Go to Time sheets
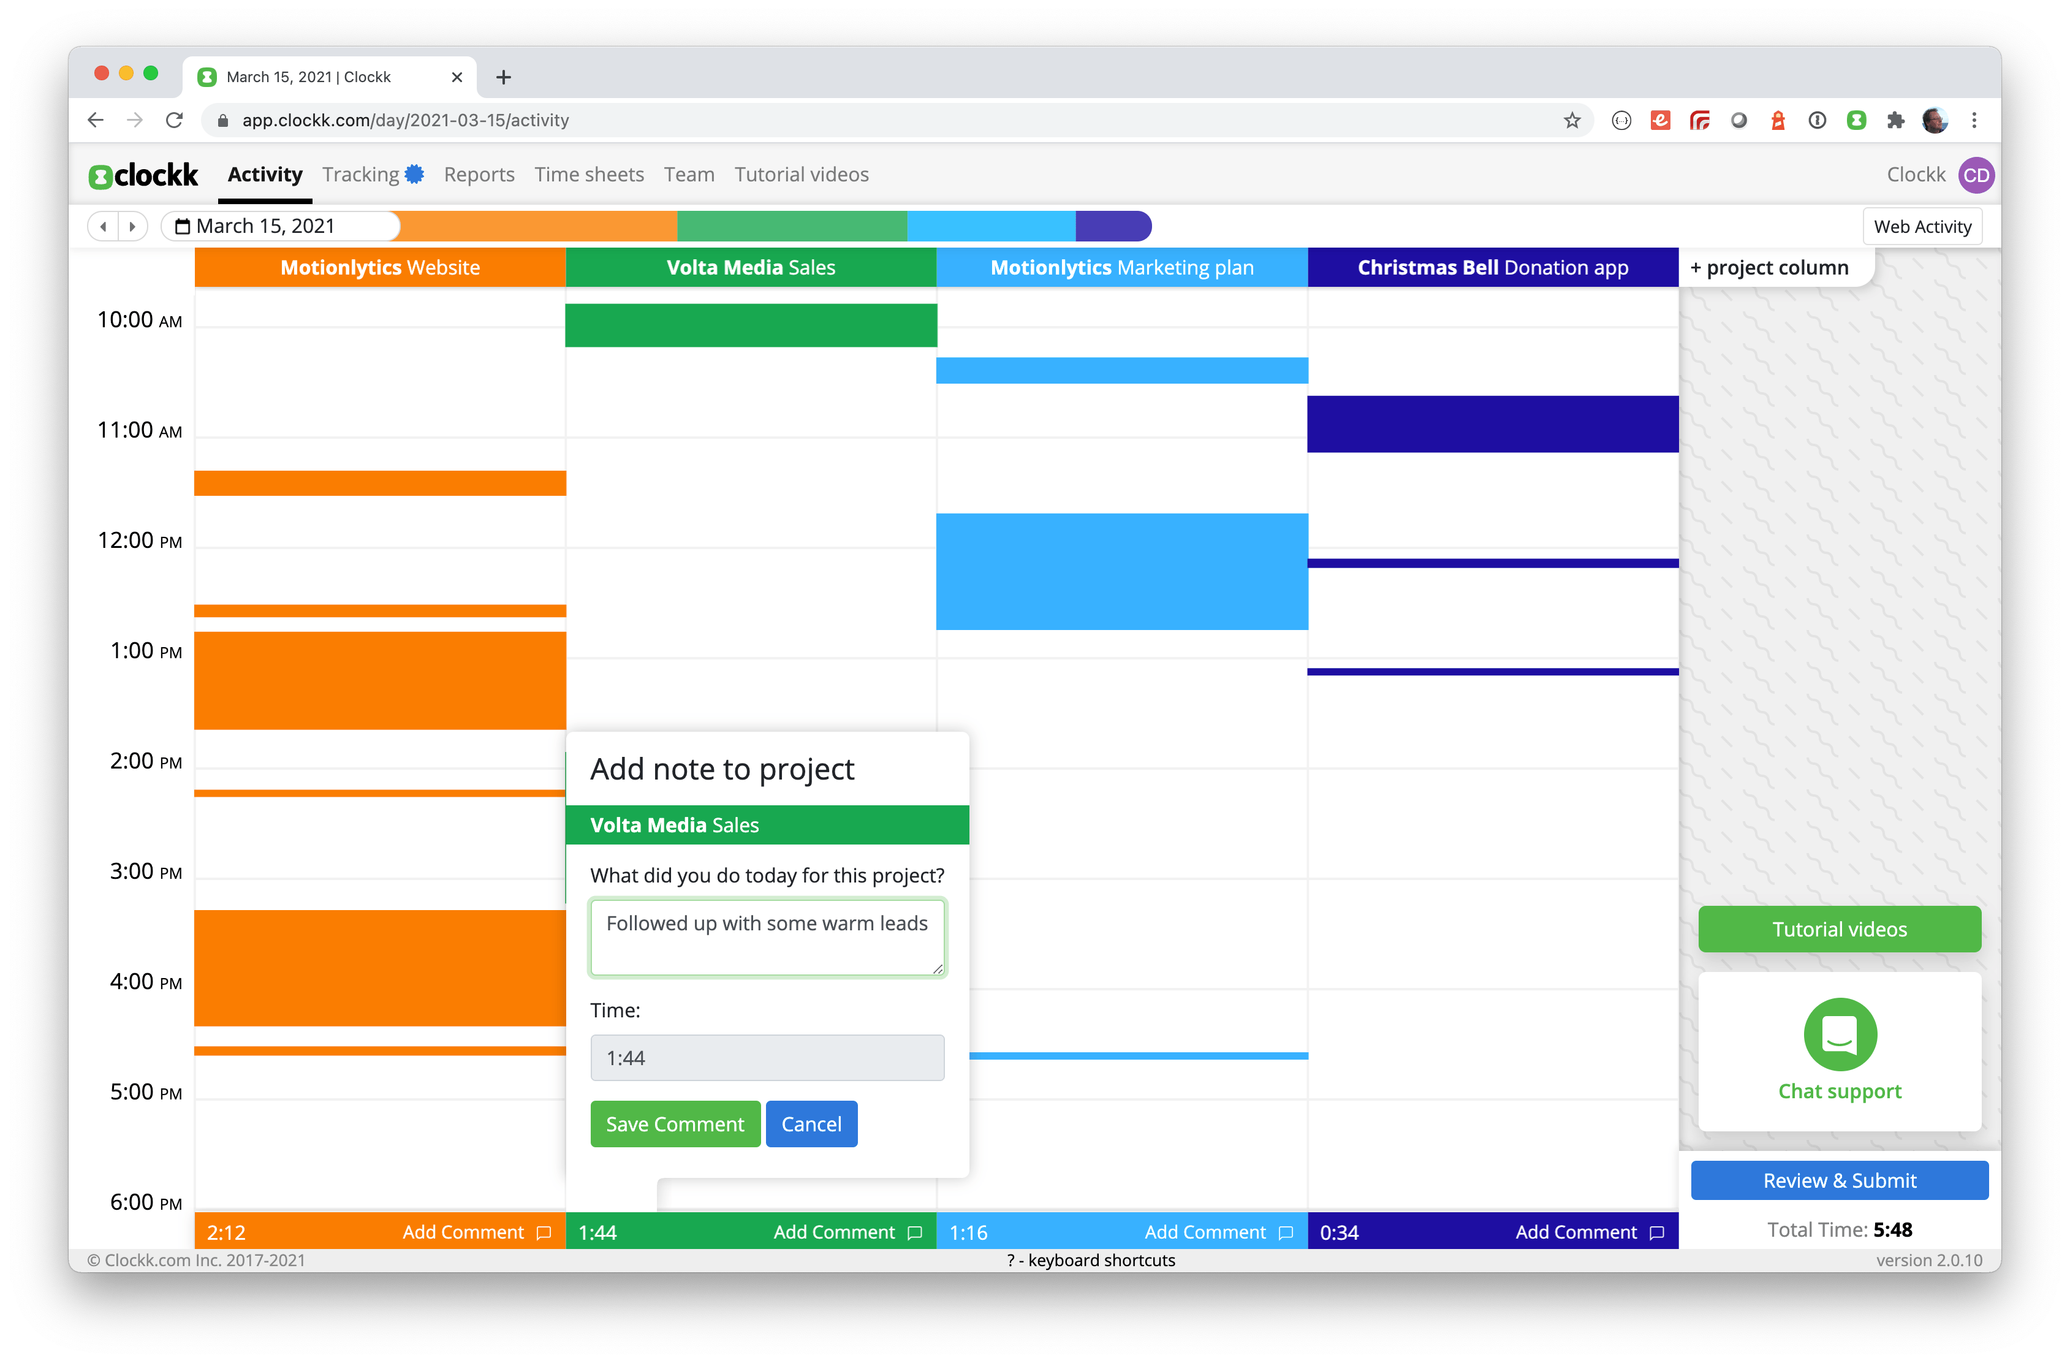This screenshot has height=1363, width=2070. point(589,174)
